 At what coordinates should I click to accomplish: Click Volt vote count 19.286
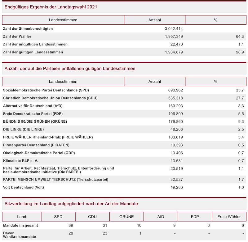click(176, 188)
